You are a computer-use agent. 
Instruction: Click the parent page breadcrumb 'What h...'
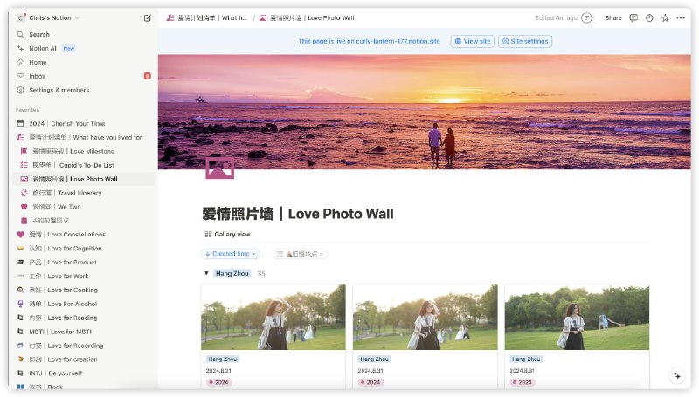pos(207,17)
